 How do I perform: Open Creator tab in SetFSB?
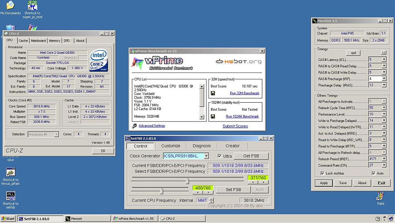(233, 146)
